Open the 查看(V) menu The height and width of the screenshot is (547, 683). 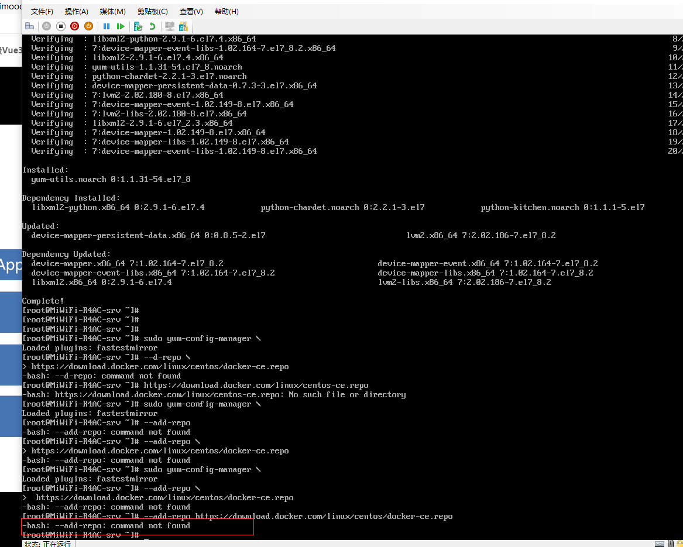tap(191, 11)
